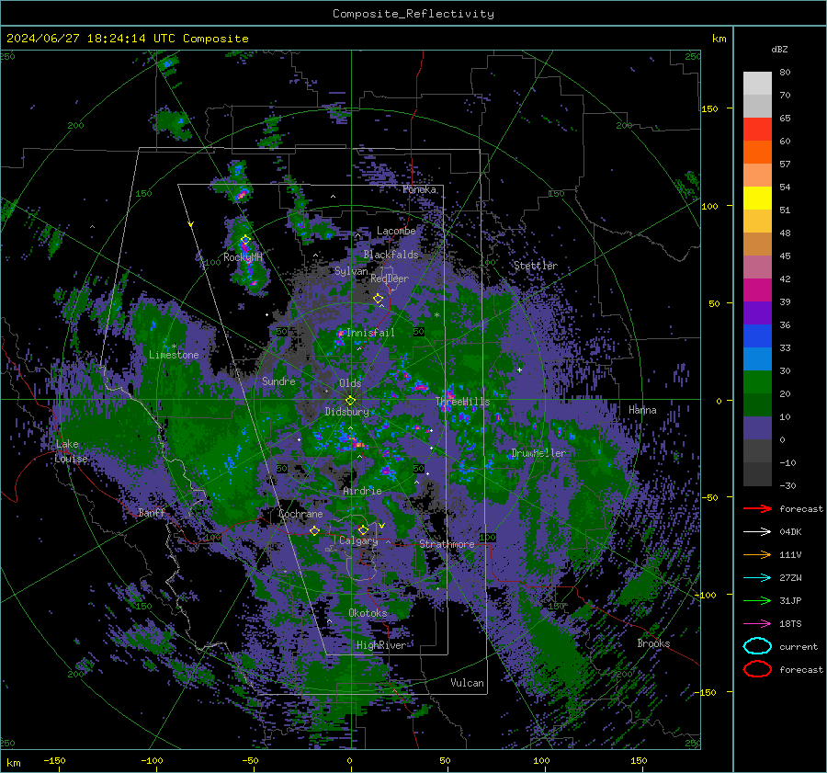Click the Blackfalds city label
Screen dimensions: 827x773
(x=391, y=255)
